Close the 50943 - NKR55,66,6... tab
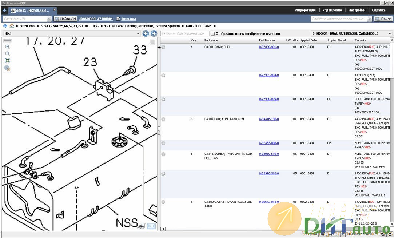Viewport: 394px width, 238px height. (x=54, y=10)
